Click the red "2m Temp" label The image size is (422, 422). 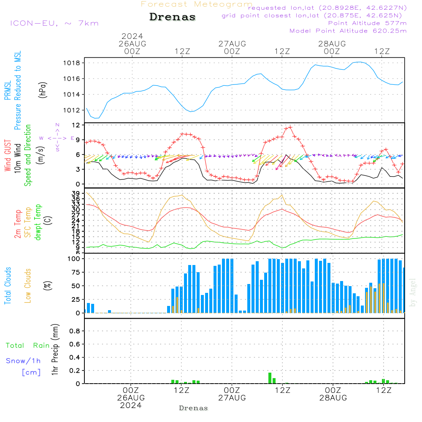click(x=17, y=224)
